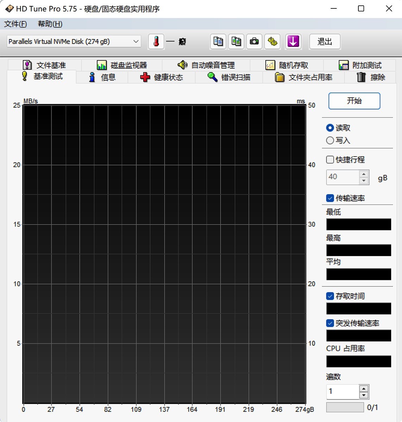Open the options gear icon

click(272, 41)
